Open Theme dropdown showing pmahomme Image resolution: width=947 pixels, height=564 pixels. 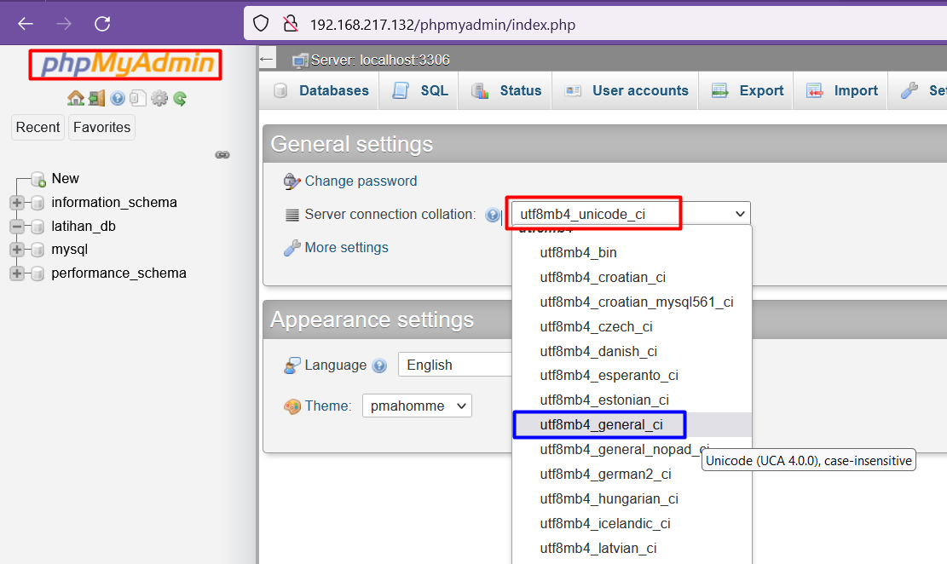click(x=417, y=406)
